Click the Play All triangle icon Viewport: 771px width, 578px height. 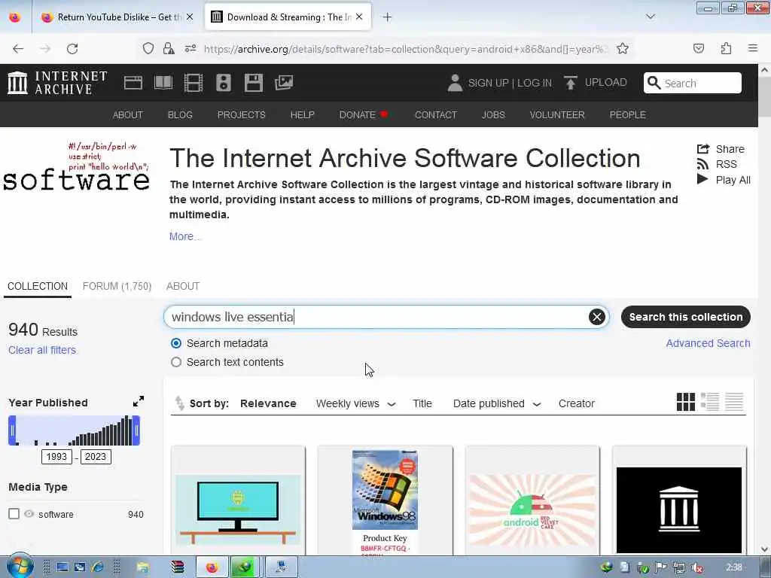[702, 179]
